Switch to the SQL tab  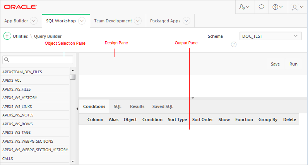(117, 106)
